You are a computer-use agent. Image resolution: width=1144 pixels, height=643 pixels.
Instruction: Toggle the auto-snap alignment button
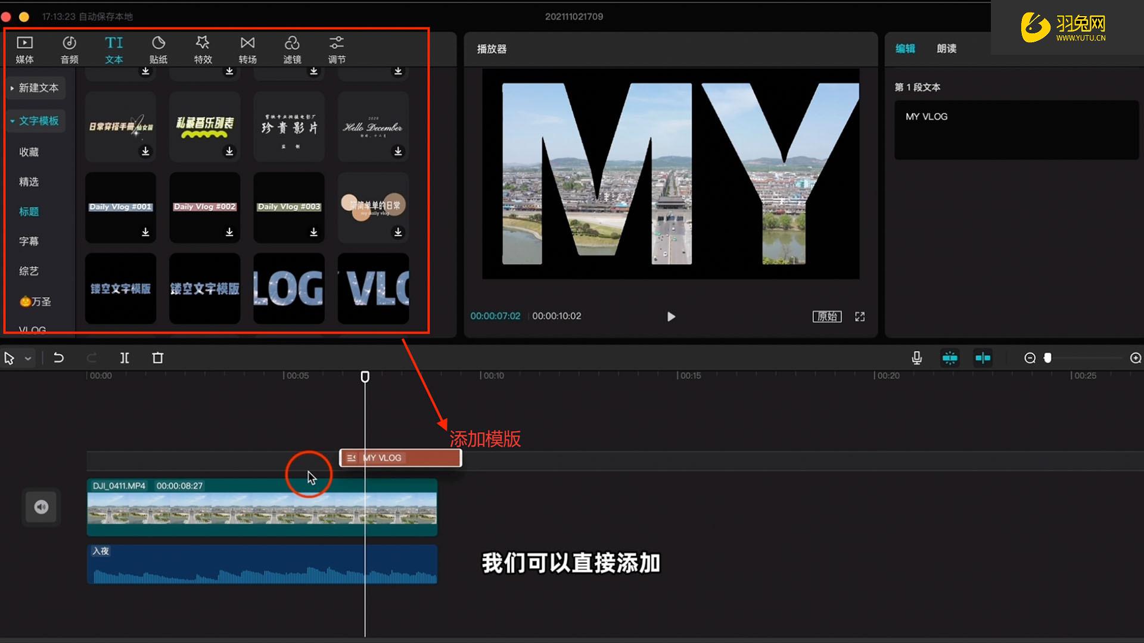pyautogui.click(x=983, y=358)
